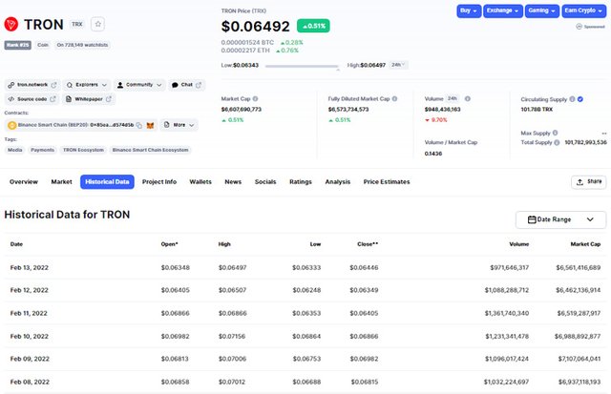
Task: Open the Gaming dropdown
Action: coord(541,10)
